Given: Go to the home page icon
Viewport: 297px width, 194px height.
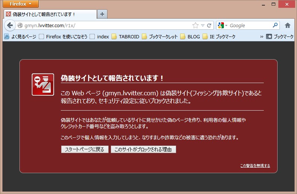Looking at the screenshot, I should [288, 25].
